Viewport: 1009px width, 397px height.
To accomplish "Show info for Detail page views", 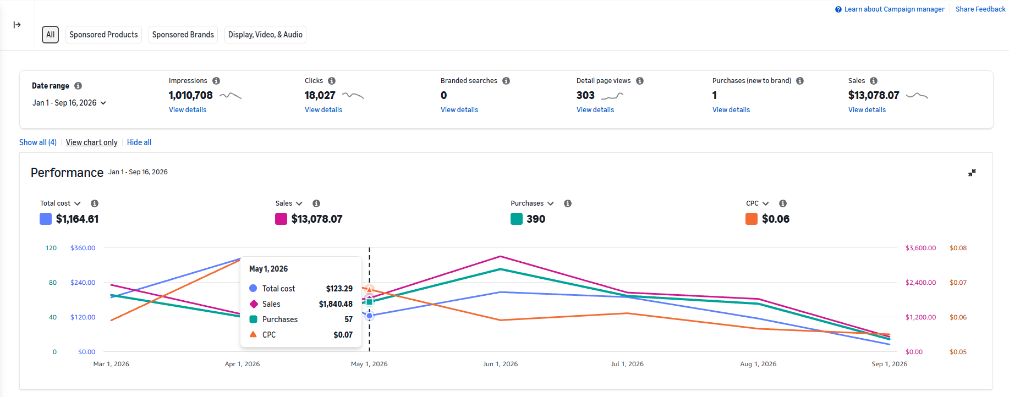I will tap(640, 81).
